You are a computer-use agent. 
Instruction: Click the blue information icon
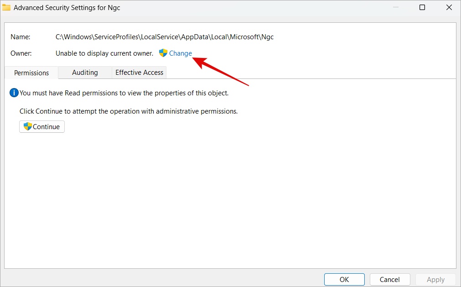click(14, 93)
